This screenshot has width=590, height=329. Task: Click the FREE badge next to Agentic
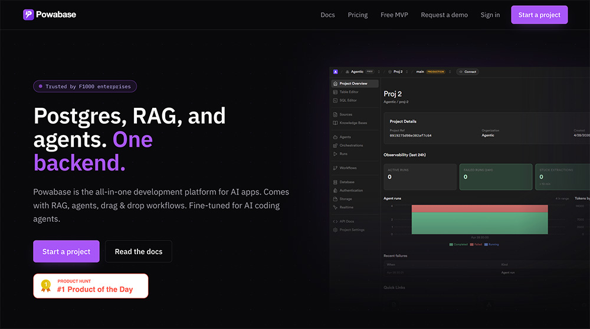coord(370,72)
